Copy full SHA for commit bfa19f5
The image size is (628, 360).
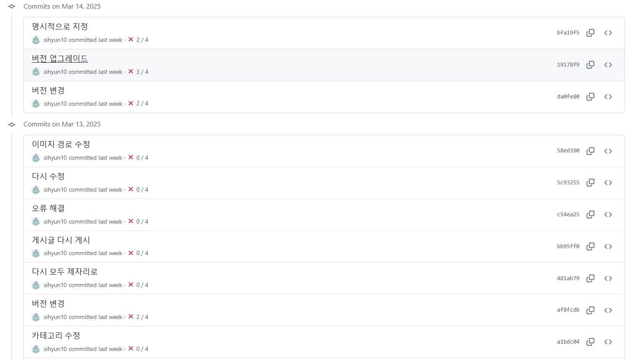pyautogui.click(x=590, y=33)
